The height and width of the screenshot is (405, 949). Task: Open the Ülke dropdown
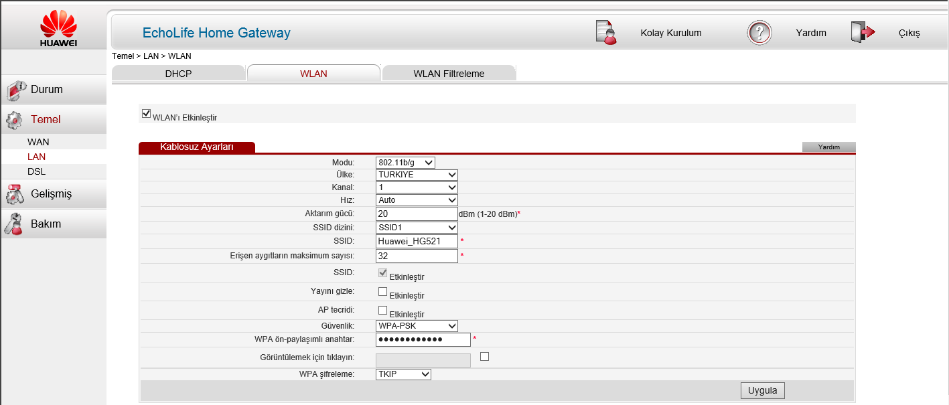pyautogui.click(x=416, y=174)
